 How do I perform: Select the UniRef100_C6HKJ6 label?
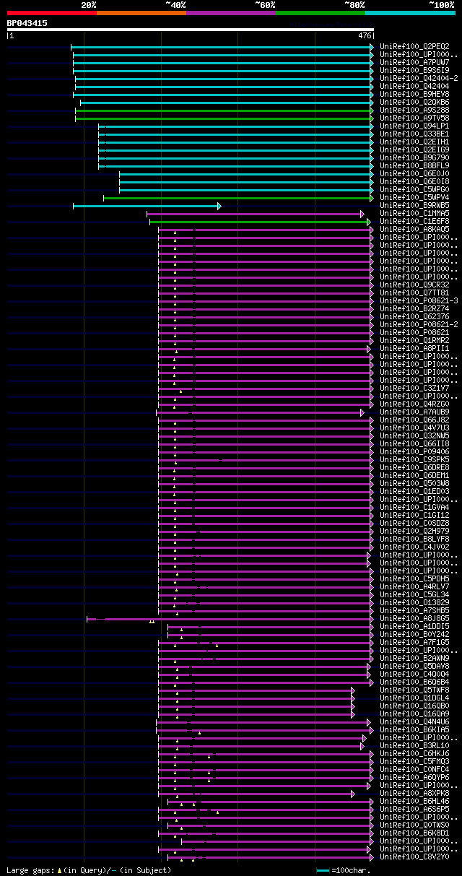414,753
